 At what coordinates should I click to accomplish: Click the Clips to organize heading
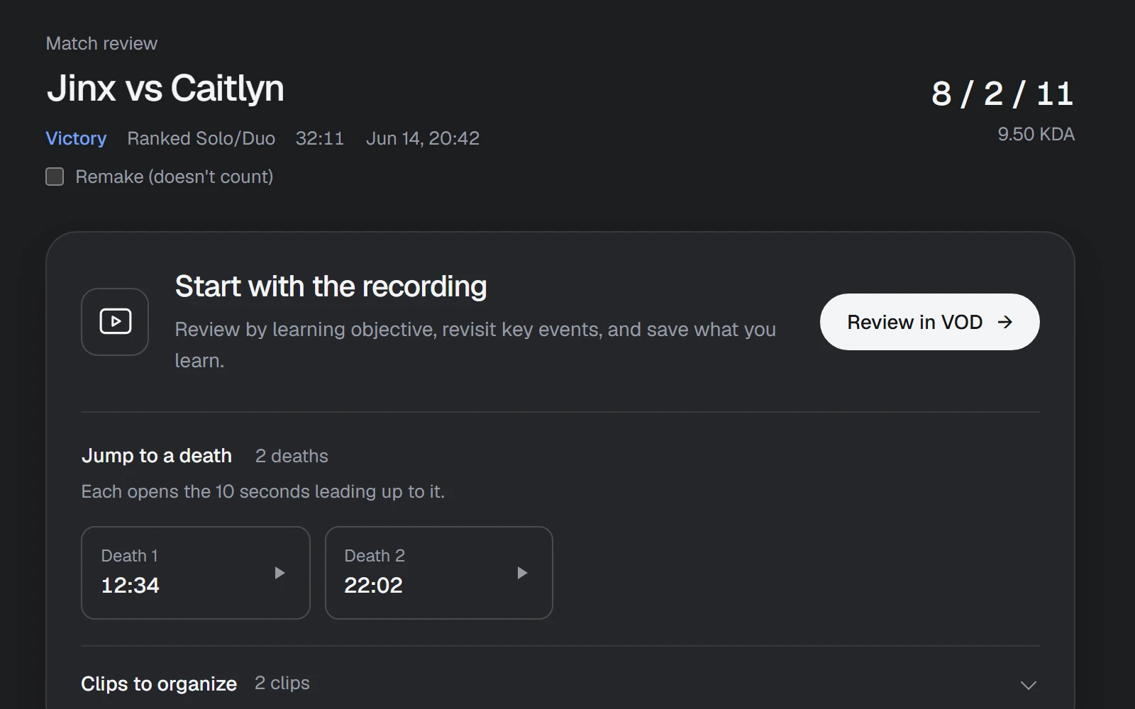point(159,683)
